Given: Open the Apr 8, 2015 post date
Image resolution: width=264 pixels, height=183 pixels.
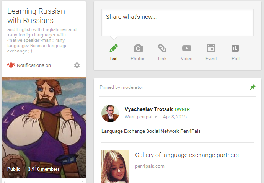Looking at the screenshot, I should pyautogui.click(x=175, y=117).
